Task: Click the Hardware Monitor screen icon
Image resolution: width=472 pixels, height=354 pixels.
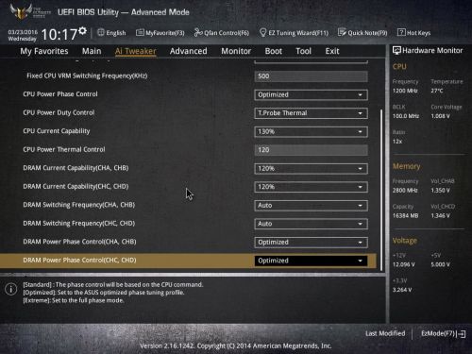Action: click(x=396, y=50)
